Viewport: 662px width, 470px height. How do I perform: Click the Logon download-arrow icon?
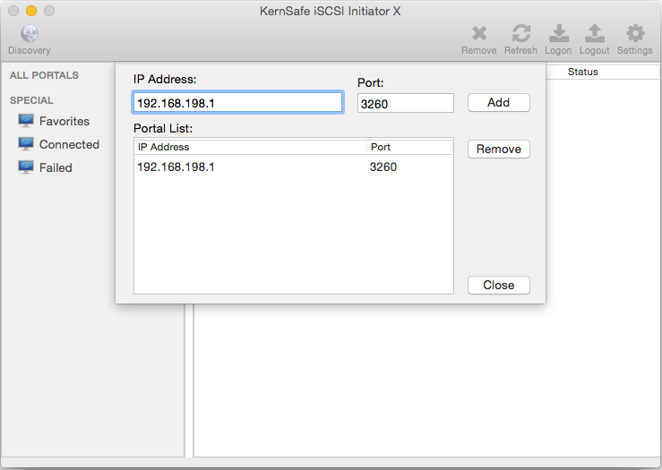(x=559, y=33)
